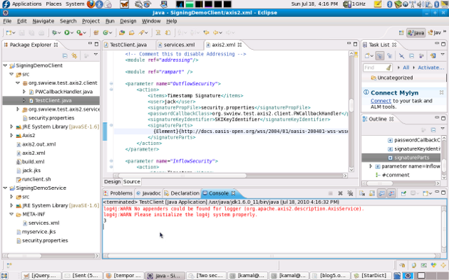Screen dimensions: 449x280
Task: Click the Run External Tools icon
Action: 80,33
